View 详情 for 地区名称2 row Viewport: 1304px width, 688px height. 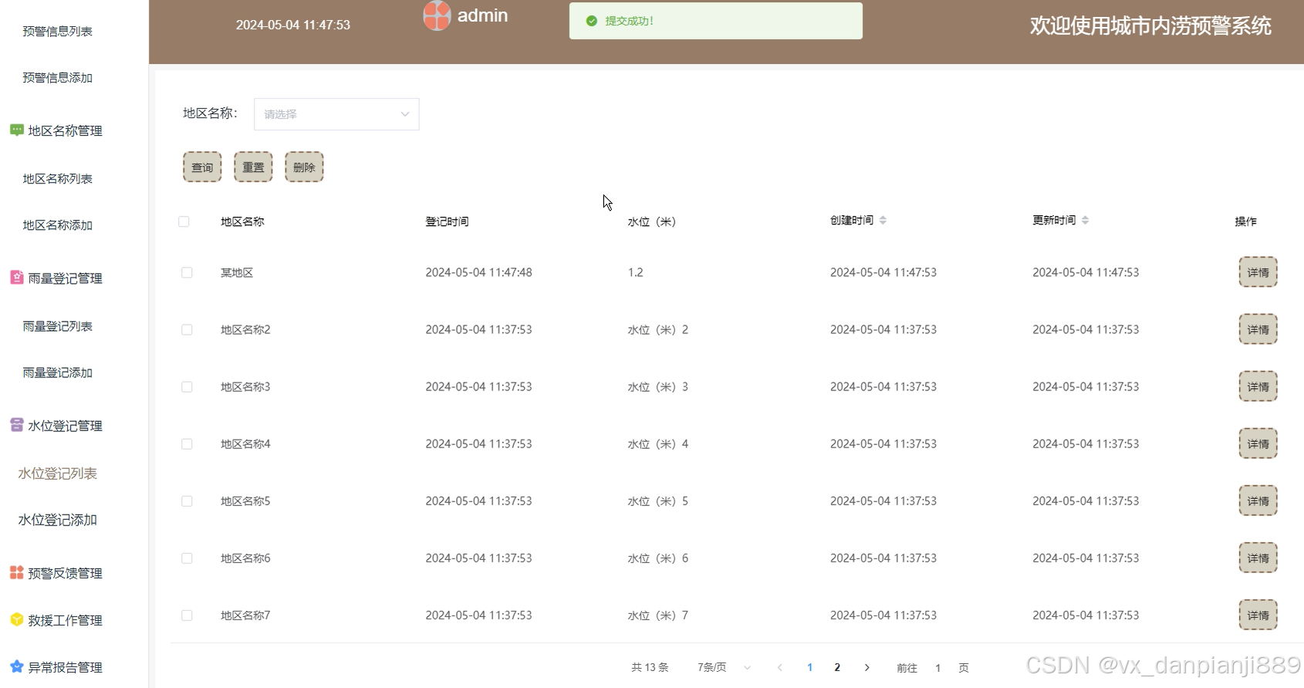[1258, 329]
